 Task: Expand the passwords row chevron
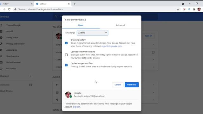[153, 85]
